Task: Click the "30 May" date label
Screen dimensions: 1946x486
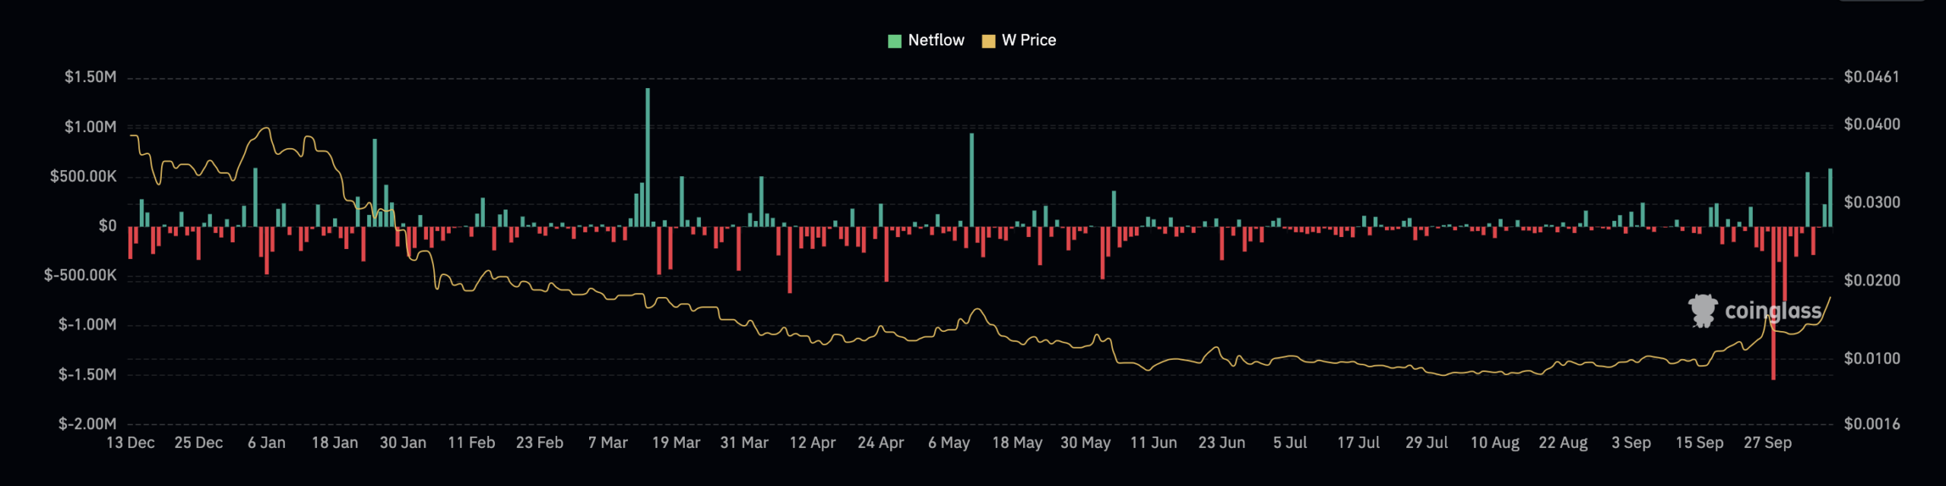Action: (1086, 443)
